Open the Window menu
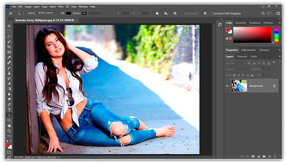The width and height of the screenshot is (287, 164). click(83, 7)
